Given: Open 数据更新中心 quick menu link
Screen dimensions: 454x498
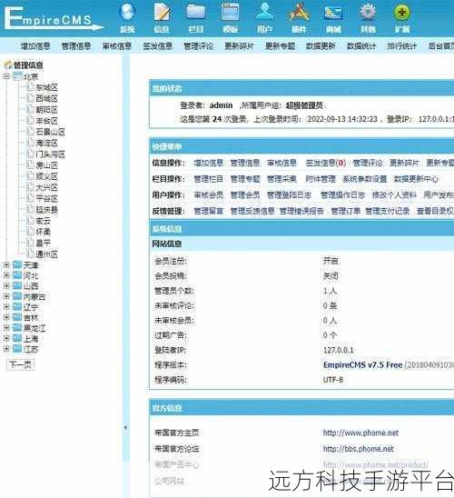Looking at the screenshot, I should pos(416,179).
